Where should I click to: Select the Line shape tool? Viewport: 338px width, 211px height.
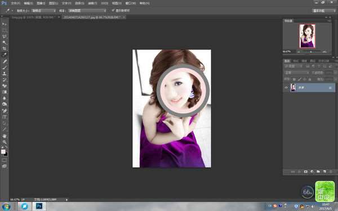coord(5,129)
